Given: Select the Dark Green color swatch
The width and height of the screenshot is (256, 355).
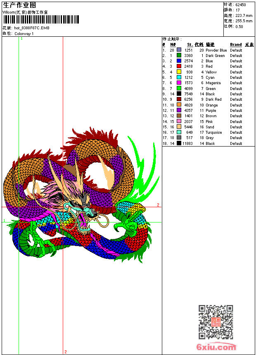Looking at the screenshot, I should [x=179, y=55].
